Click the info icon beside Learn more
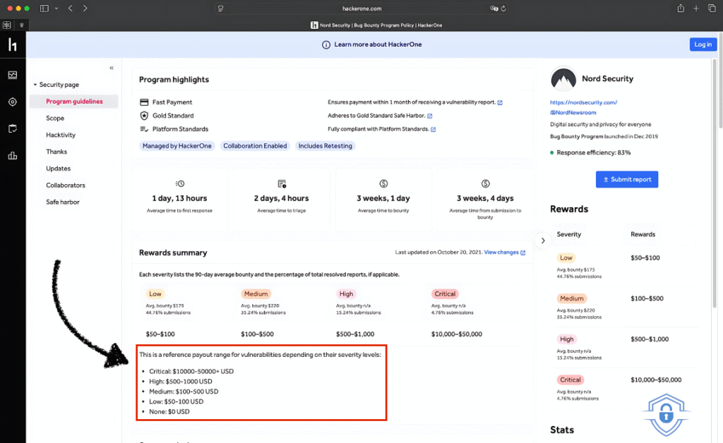This screenshot has width=723, height=443. 326,44
